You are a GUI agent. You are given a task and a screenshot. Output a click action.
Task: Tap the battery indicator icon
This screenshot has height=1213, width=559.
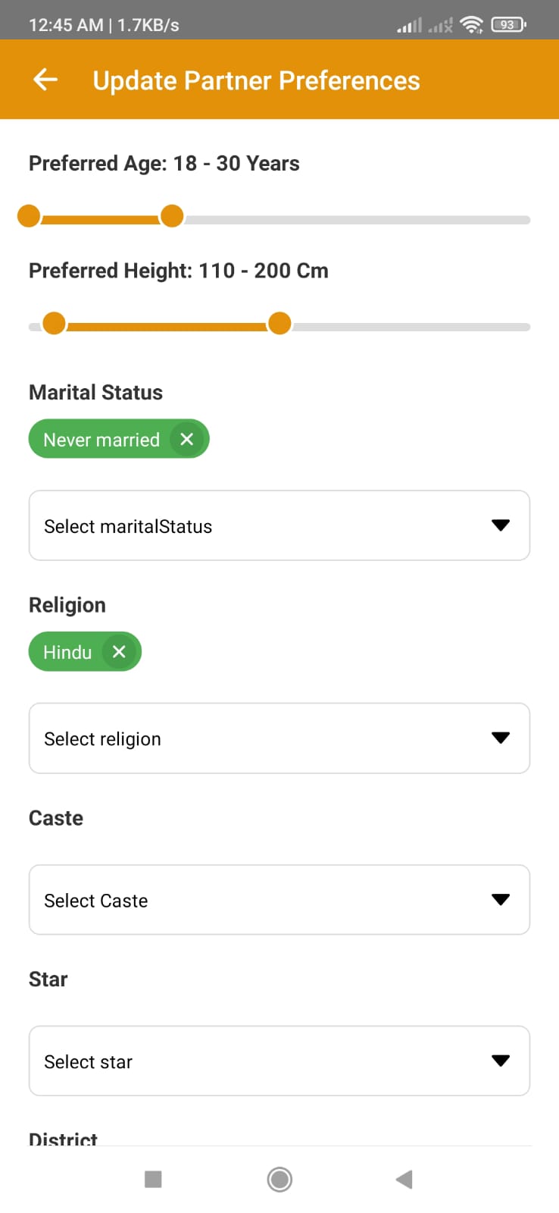pos(508,24)
